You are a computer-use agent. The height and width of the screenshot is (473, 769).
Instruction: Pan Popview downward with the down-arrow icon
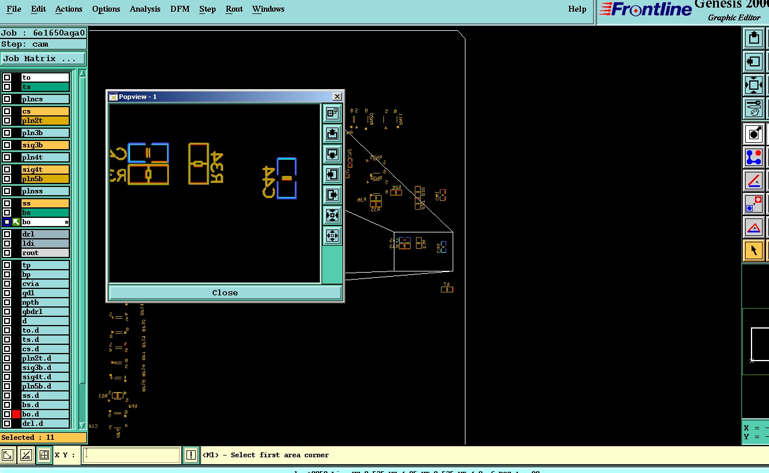[332, 154]
